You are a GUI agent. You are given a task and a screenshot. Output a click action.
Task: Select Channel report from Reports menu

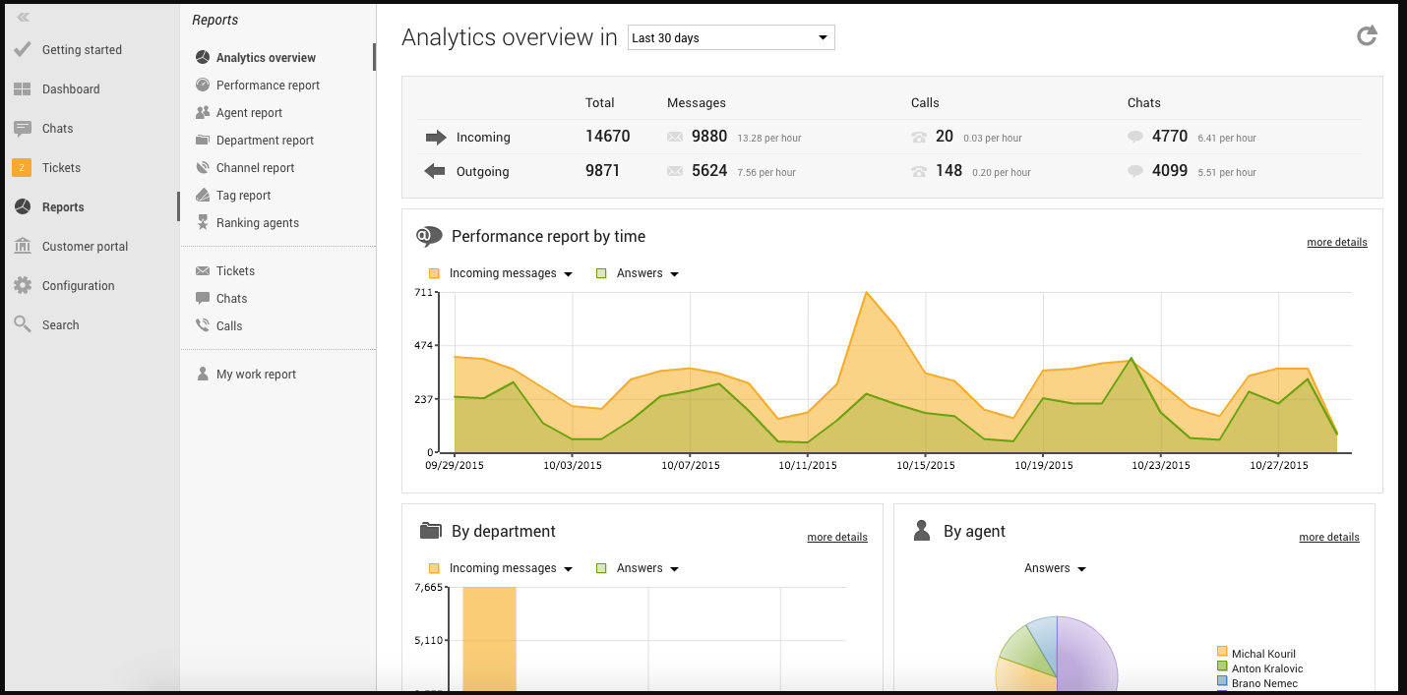(x=256, y=168)
